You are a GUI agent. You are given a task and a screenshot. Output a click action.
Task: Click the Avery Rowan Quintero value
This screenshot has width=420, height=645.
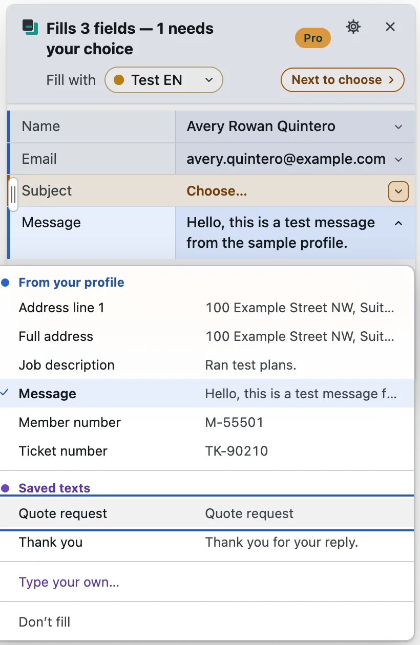(261, 126)
